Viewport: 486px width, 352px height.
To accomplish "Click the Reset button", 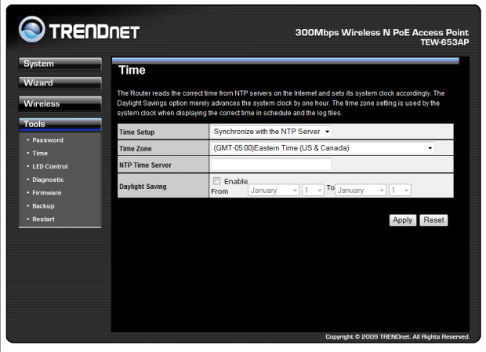I will [x=433, y=220].
